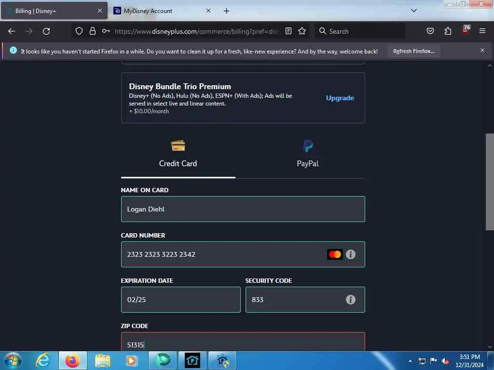Select the PayPal payment tab
Viewport: 494px width, 370px height.
tap(307, 154)
